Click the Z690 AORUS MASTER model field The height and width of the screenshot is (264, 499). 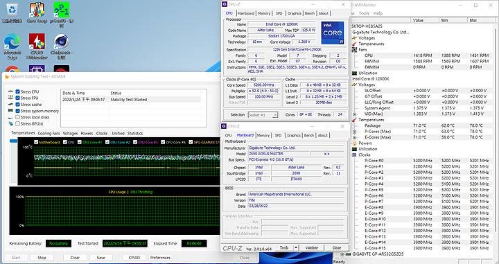[x=279, y=154]
